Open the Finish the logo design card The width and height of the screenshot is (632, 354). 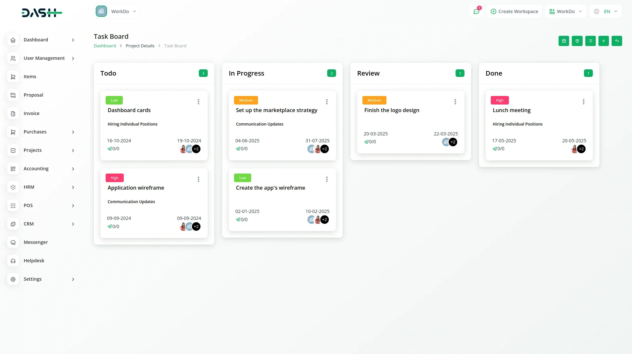392,110
